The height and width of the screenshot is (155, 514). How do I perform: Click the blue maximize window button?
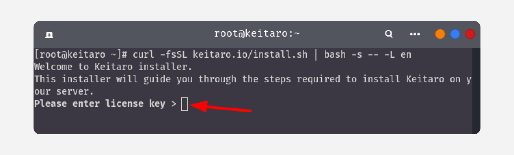455,34
